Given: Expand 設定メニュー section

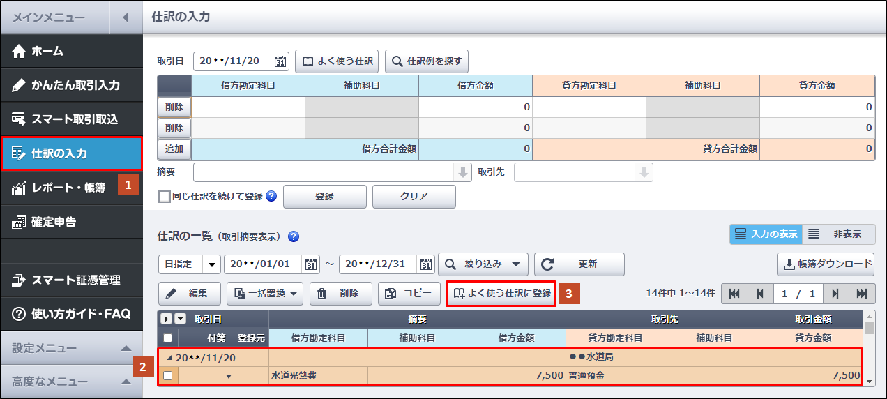Looking at the screenshot, I should coord(71,347).
